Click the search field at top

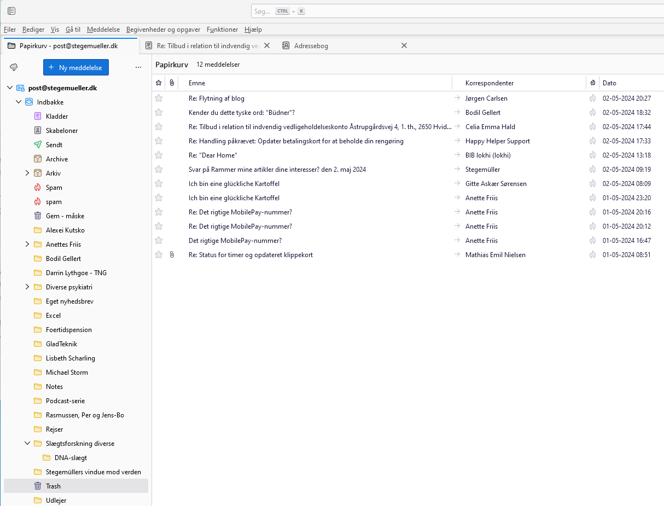point(457,11)
